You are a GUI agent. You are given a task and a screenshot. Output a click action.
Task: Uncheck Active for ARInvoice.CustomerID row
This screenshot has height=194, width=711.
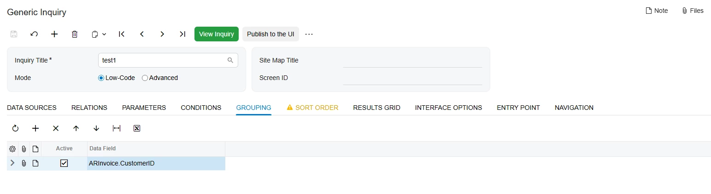64,163
